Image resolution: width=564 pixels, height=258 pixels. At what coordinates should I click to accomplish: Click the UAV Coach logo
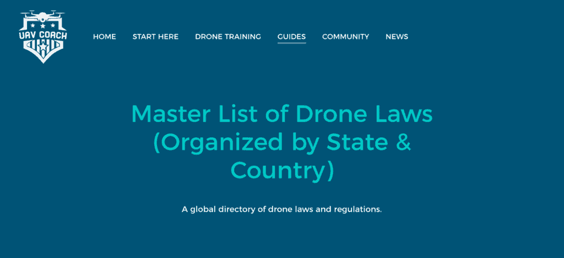click(x=43, y=37)
